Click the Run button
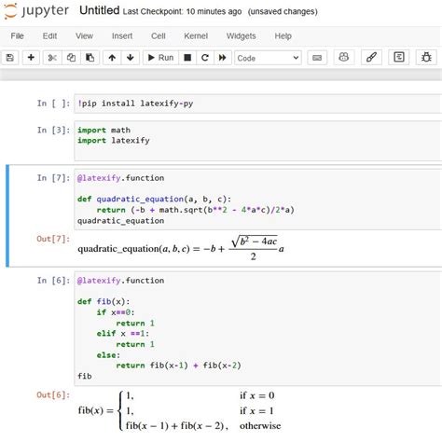 coord(160,58)
